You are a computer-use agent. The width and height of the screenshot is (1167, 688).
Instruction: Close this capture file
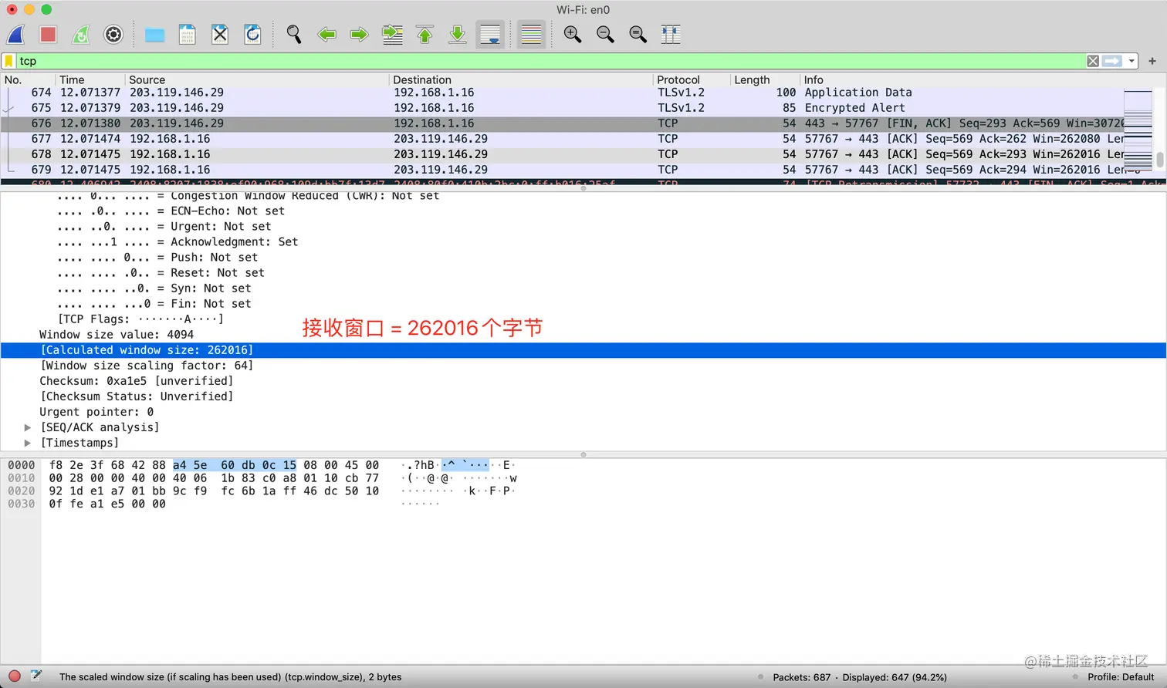220,35
